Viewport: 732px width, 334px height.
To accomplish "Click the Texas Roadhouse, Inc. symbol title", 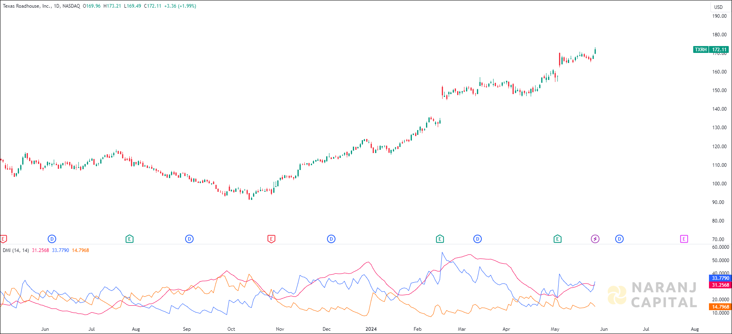I will tap(27, 6).
